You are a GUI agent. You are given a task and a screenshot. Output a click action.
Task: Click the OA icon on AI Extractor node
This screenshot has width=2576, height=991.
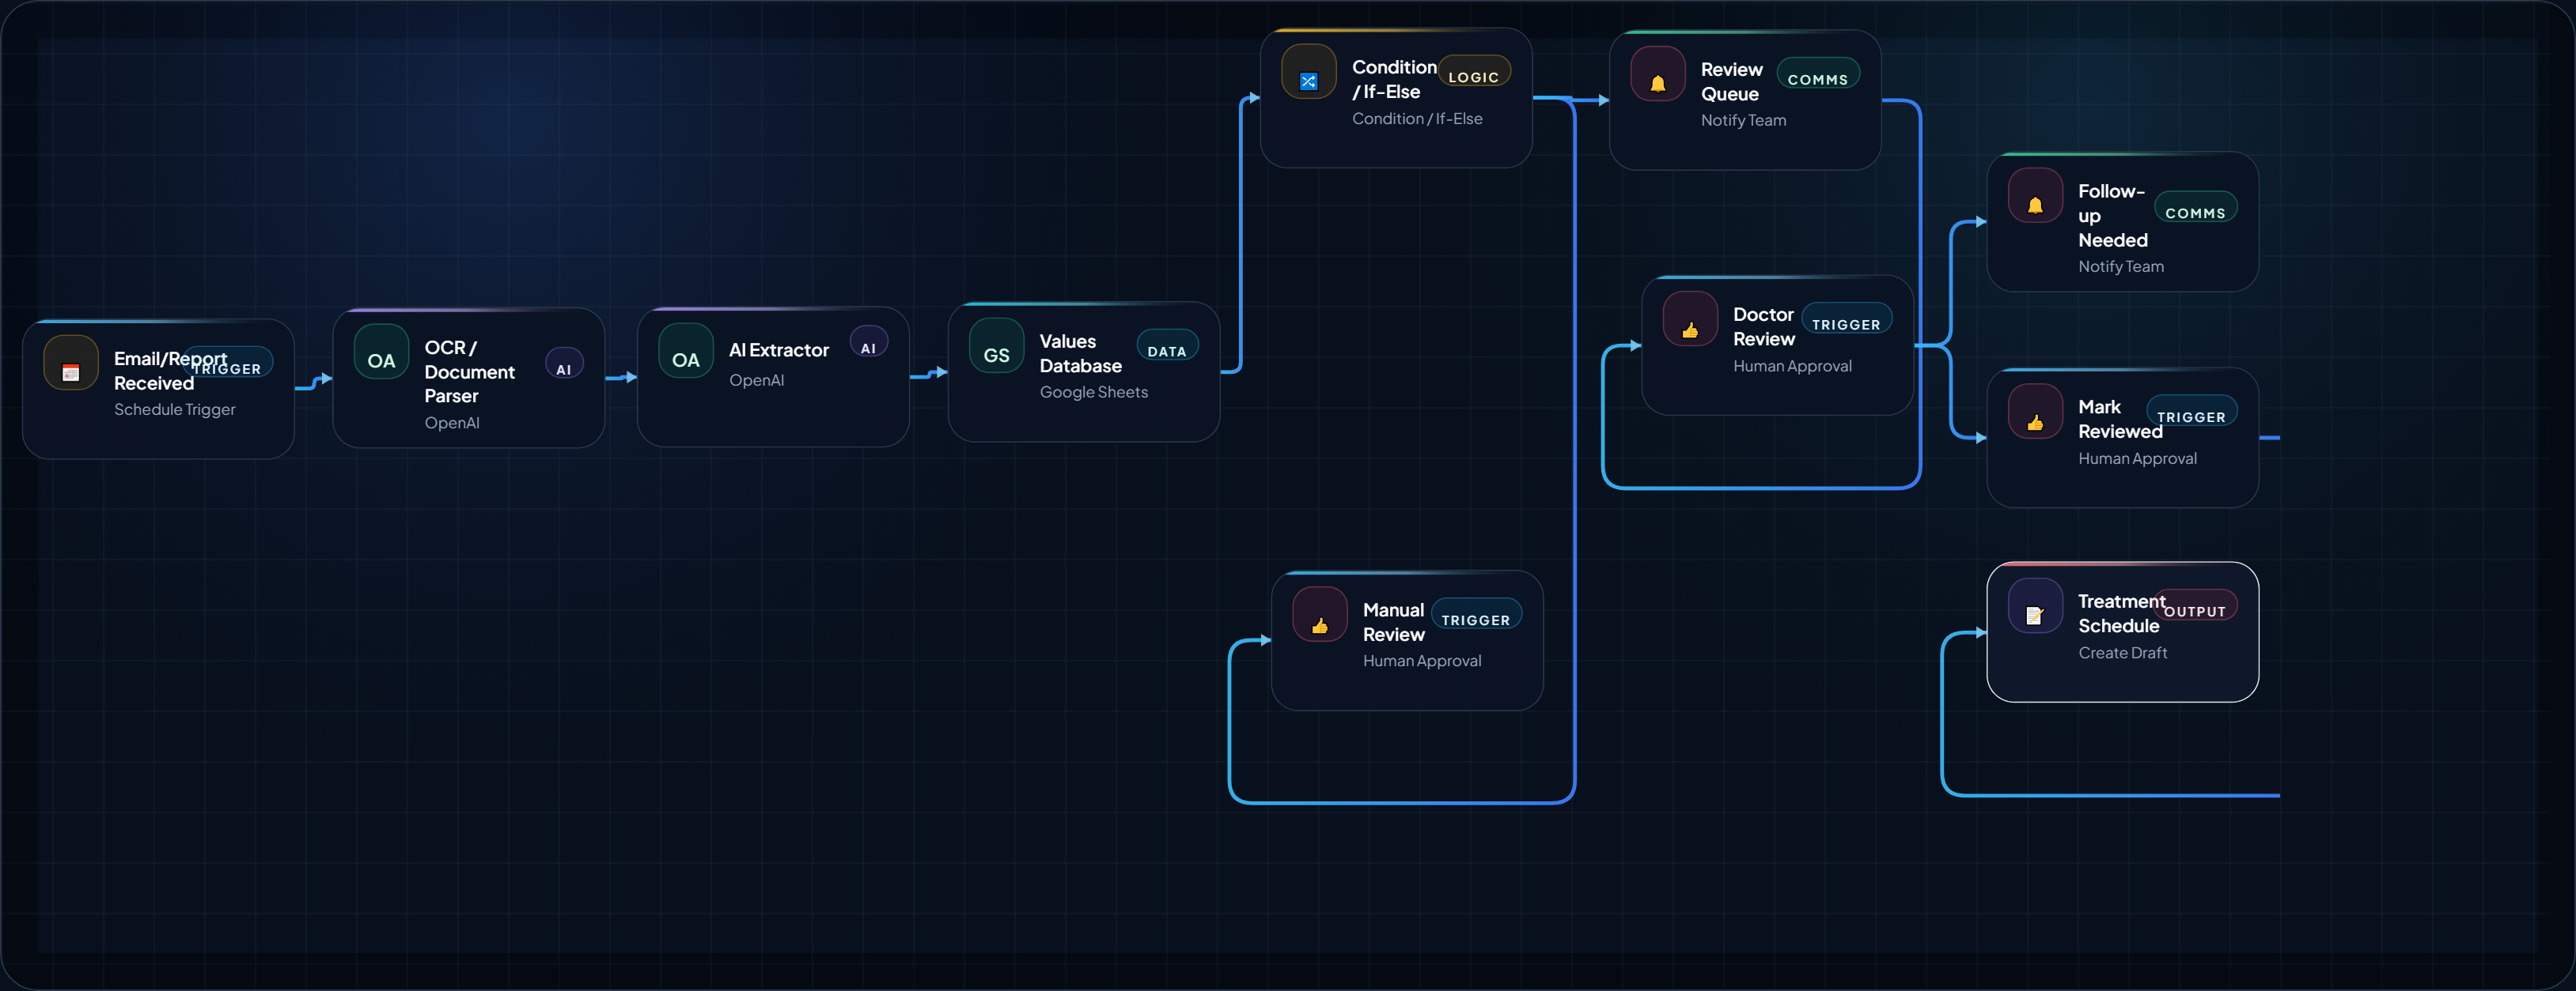686,351
